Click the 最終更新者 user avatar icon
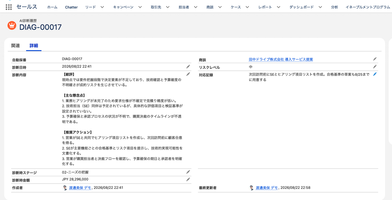The width and height of the screenshot is (392, 200). click(x=252, y=188)
